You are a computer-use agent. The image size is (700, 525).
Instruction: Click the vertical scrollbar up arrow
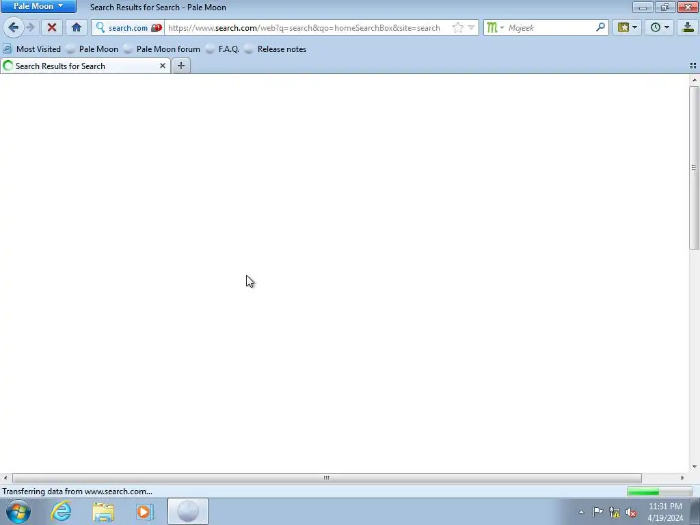pyautogui.click(x=695, y=79)
